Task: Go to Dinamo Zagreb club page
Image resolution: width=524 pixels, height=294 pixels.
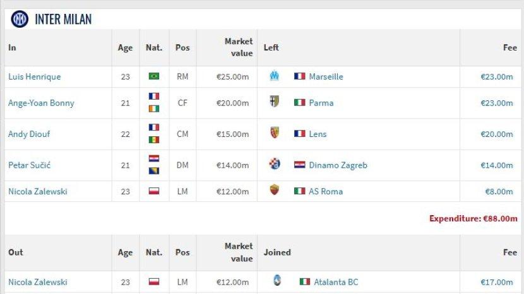Action: click(338, 165)
